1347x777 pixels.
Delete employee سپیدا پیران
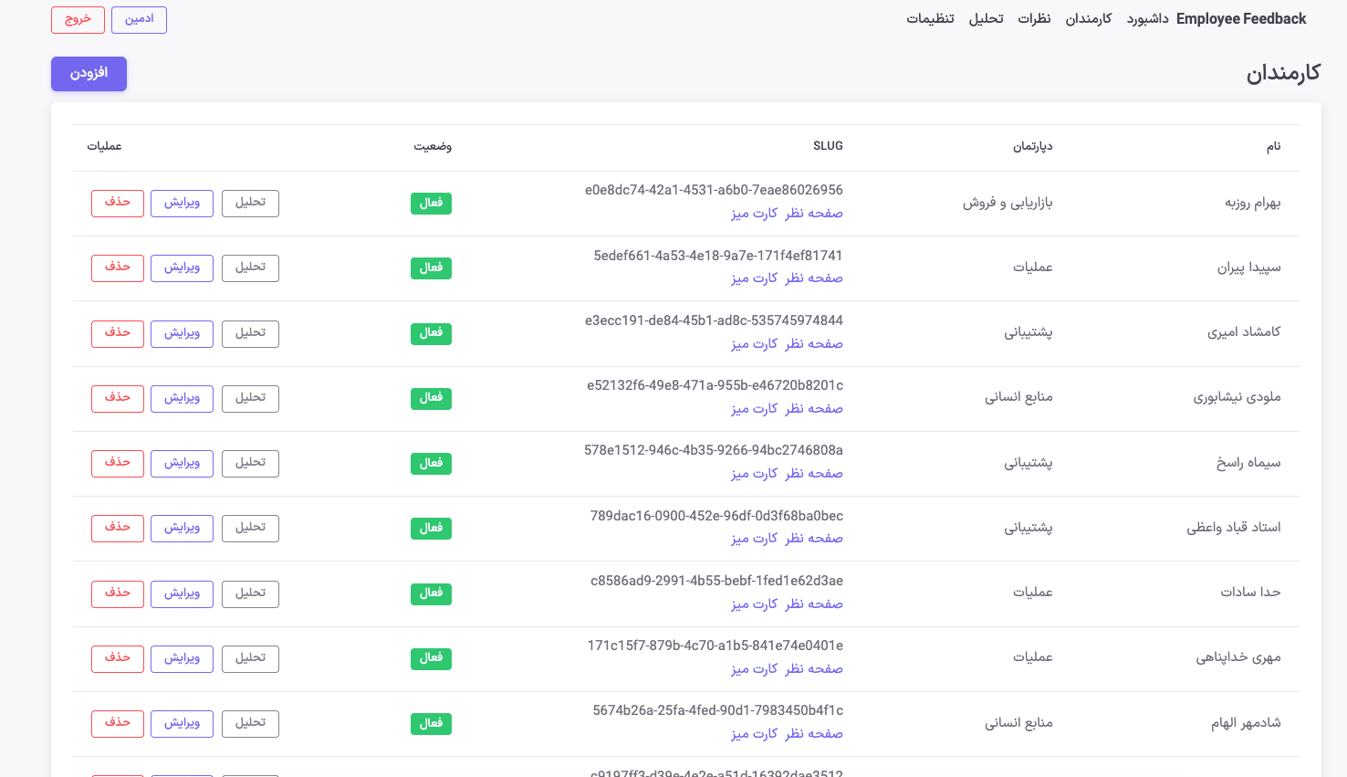[118, 268]
